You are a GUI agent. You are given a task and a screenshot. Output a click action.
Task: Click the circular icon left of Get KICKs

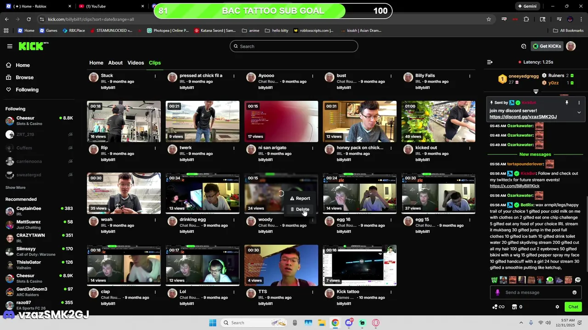click(524, 46)
